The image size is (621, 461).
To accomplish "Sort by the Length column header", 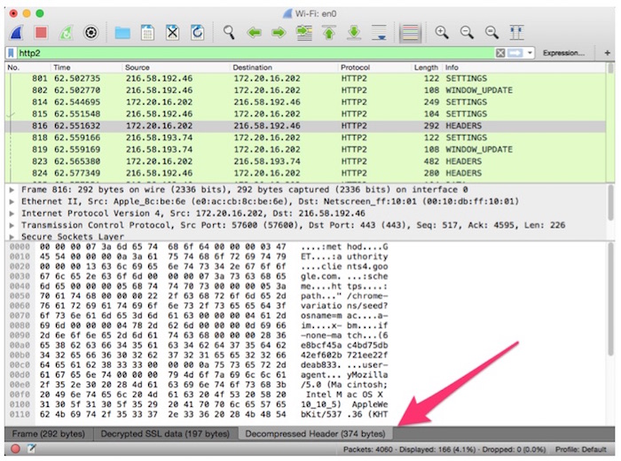I will point(426,67).
